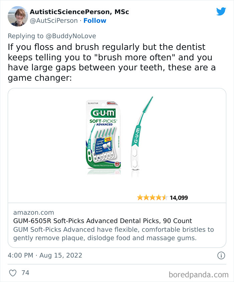The height and width of the screenshot is (282, 234).
Task: Click the boredpanda.com watermark
Action: point(198,275)
